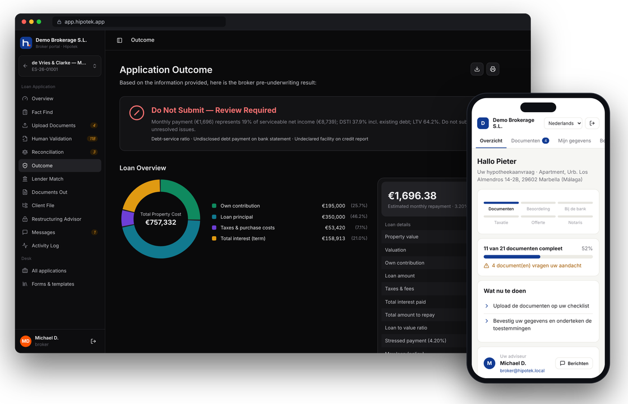Click the M avatar in the phone adviser card
Screen dimensions: 628x404
point(489,363)
